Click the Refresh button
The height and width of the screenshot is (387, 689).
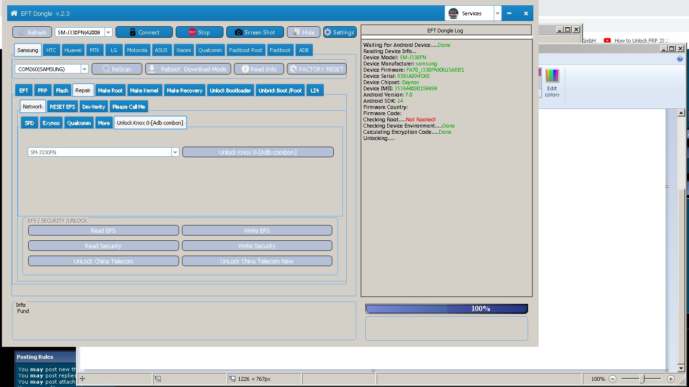pyautogui.click(x=32, y=32)
